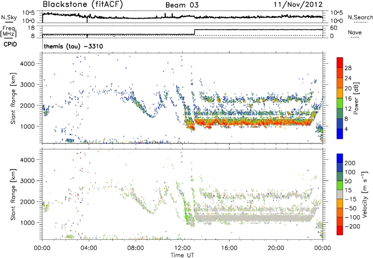Click the 'CPID' label

(10, 44)
